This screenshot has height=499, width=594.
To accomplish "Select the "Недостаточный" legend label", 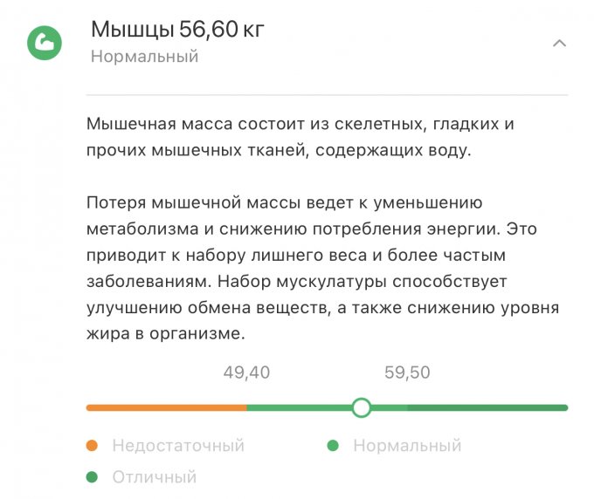I will click(x=177, y=446).
